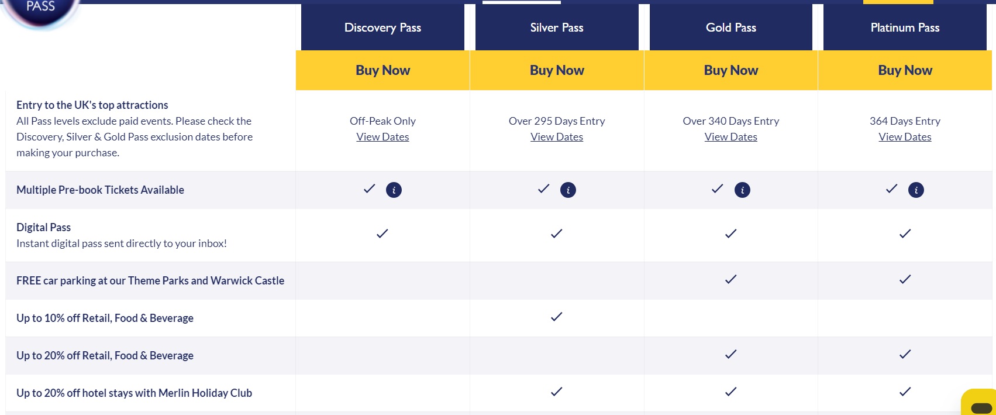Screen dimensions: 996x415
Task: Click the info icon in Silver Pass column
Action: (568, 190)
